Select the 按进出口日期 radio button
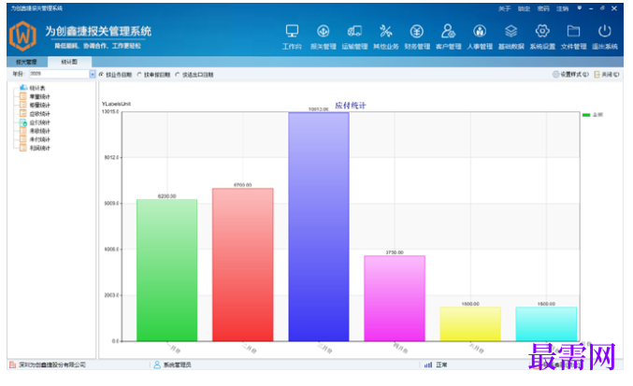This screenshot has height=386, width=633. [x=178, y=74]
